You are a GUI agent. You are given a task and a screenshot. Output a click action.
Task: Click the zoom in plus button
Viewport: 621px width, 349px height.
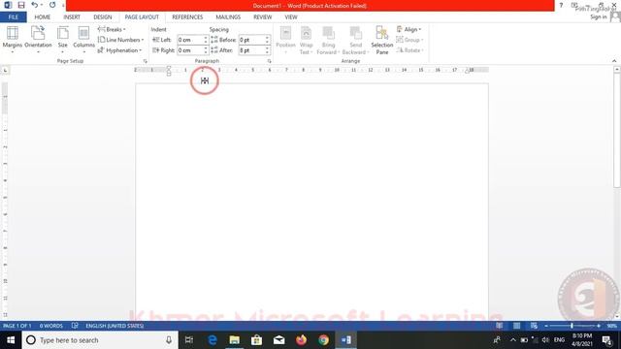pyautogui.click(x=599, y=326)
